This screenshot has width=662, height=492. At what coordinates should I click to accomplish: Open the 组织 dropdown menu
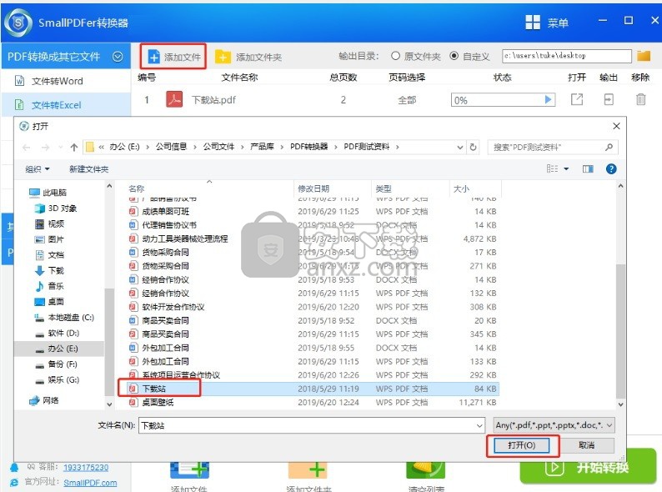coord(38,169)
